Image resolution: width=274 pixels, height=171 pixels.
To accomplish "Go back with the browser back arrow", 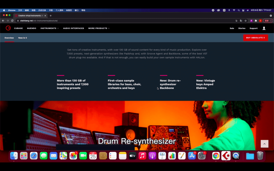I will click(x=3, y=21).
